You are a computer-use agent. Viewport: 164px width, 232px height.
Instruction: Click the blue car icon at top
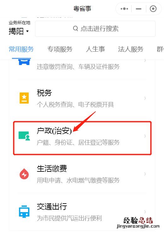[x=24, y=62]
